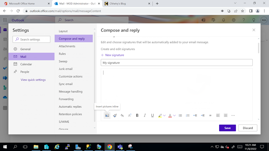
Task: Toggle italic formatting
Action: point(145,115)
